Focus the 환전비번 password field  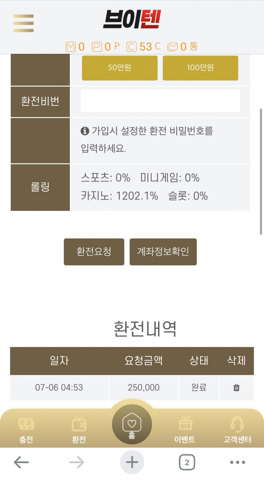pyautogui.click(x=160, y=101)
